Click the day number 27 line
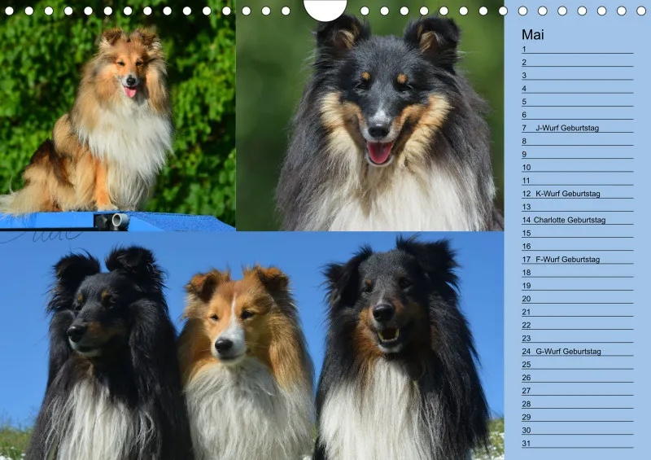 click(x=577, y=391)
